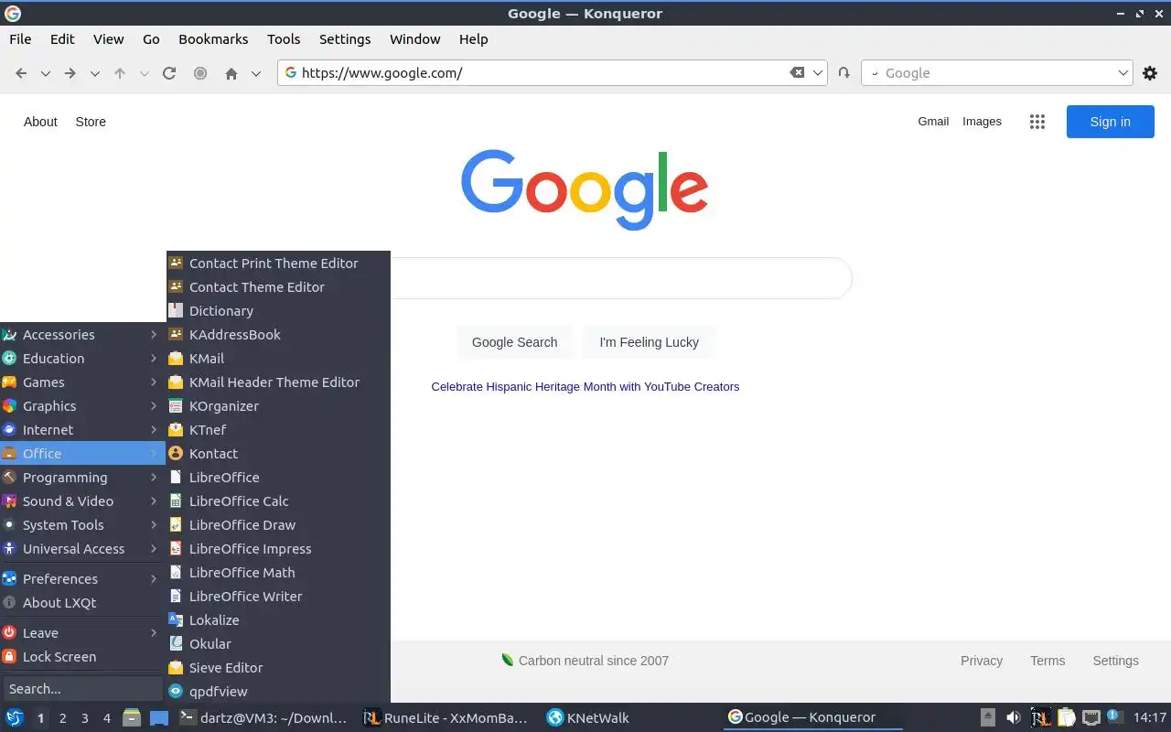The image size is (1171, 732).
Task: Open the forward history dropdown
Action: click(94, 73)
